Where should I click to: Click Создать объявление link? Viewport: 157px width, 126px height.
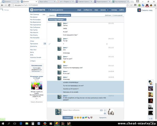click(x=37, y=102)
